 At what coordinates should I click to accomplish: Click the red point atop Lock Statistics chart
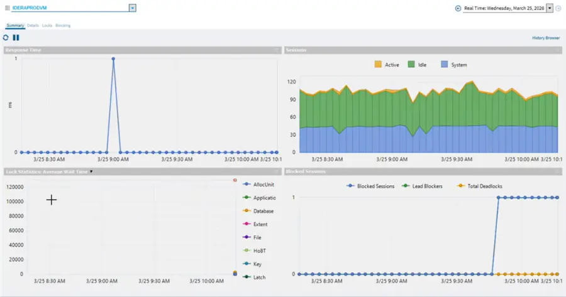pyautogui.click(x=235, y=180)
